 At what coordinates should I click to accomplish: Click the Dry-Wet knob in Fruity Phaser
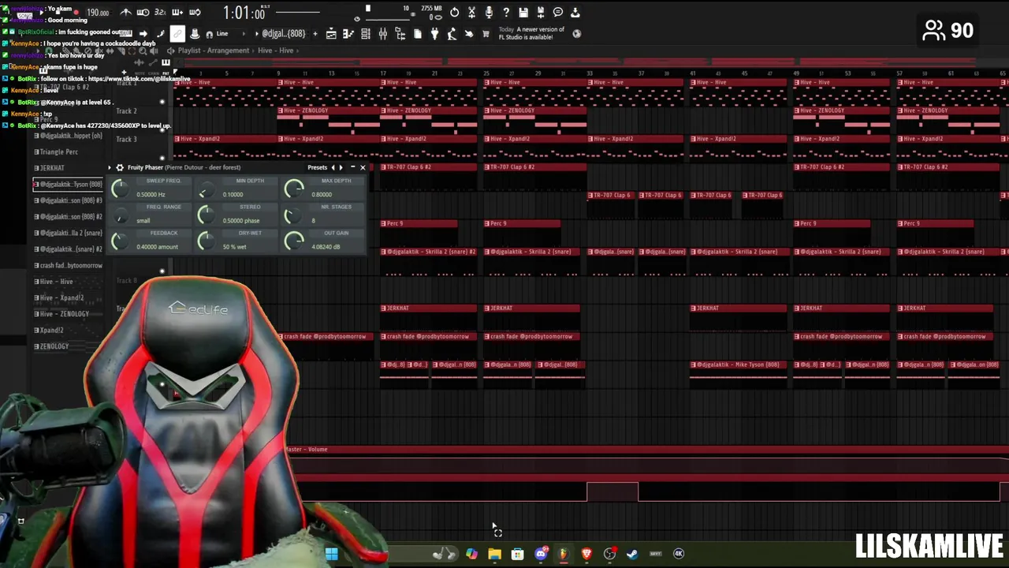tap(205, 241)
